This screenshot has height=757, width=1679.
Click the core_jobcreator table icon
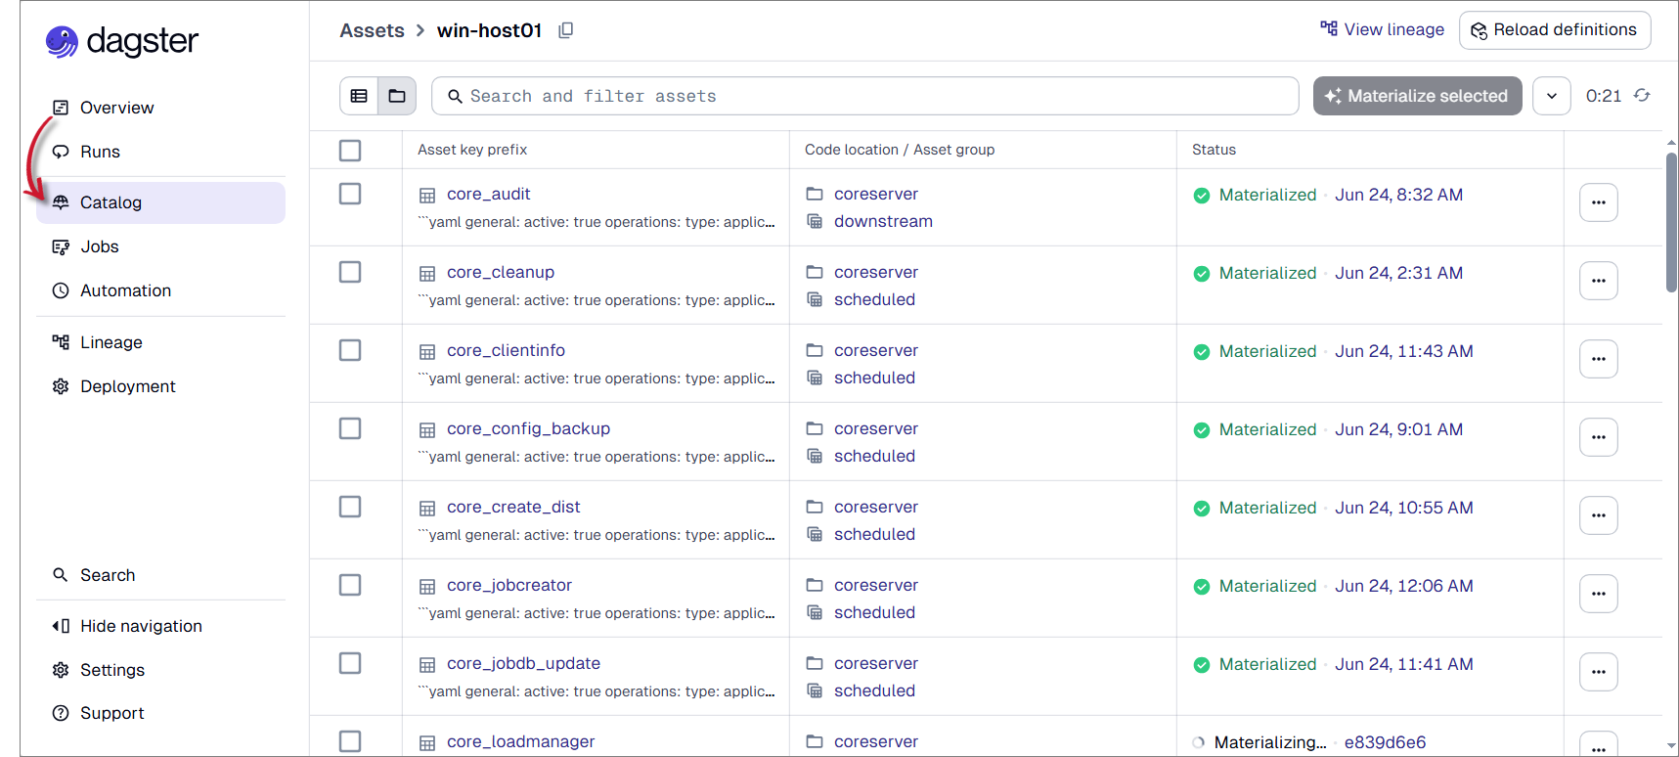tap(427, 586)
